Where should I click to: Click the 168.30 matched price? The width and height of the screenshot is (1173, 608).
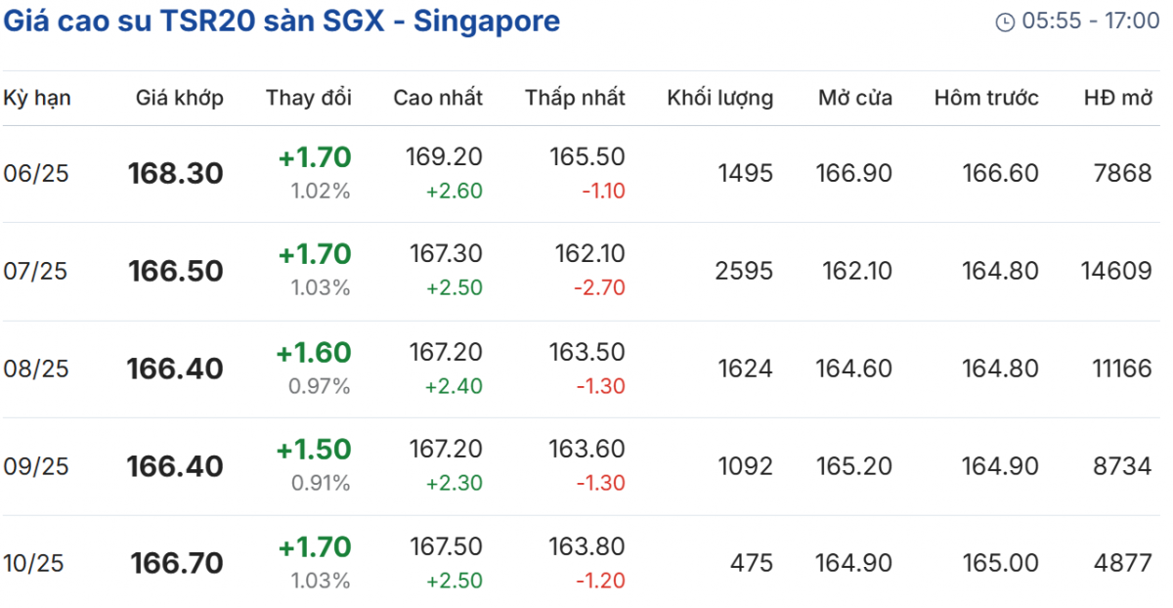(x=176, y=174)
